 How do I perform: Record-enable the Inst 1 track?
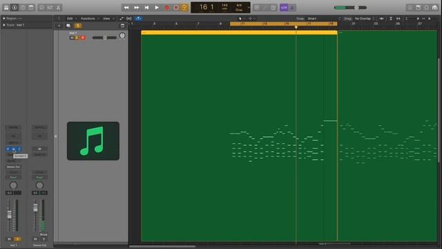pos(83,37)
